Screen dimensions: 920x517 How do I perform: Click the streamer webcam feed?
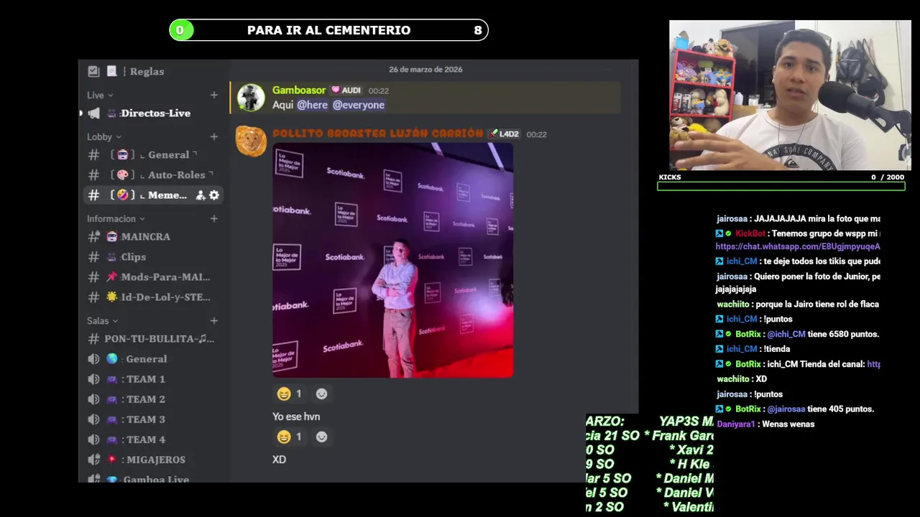pos(790,95)
